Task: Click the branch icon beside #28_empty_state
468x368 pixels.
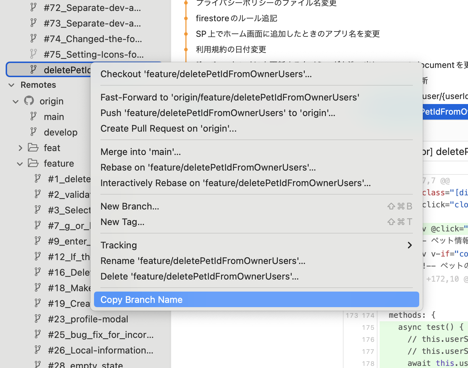Action: [37, 364]
